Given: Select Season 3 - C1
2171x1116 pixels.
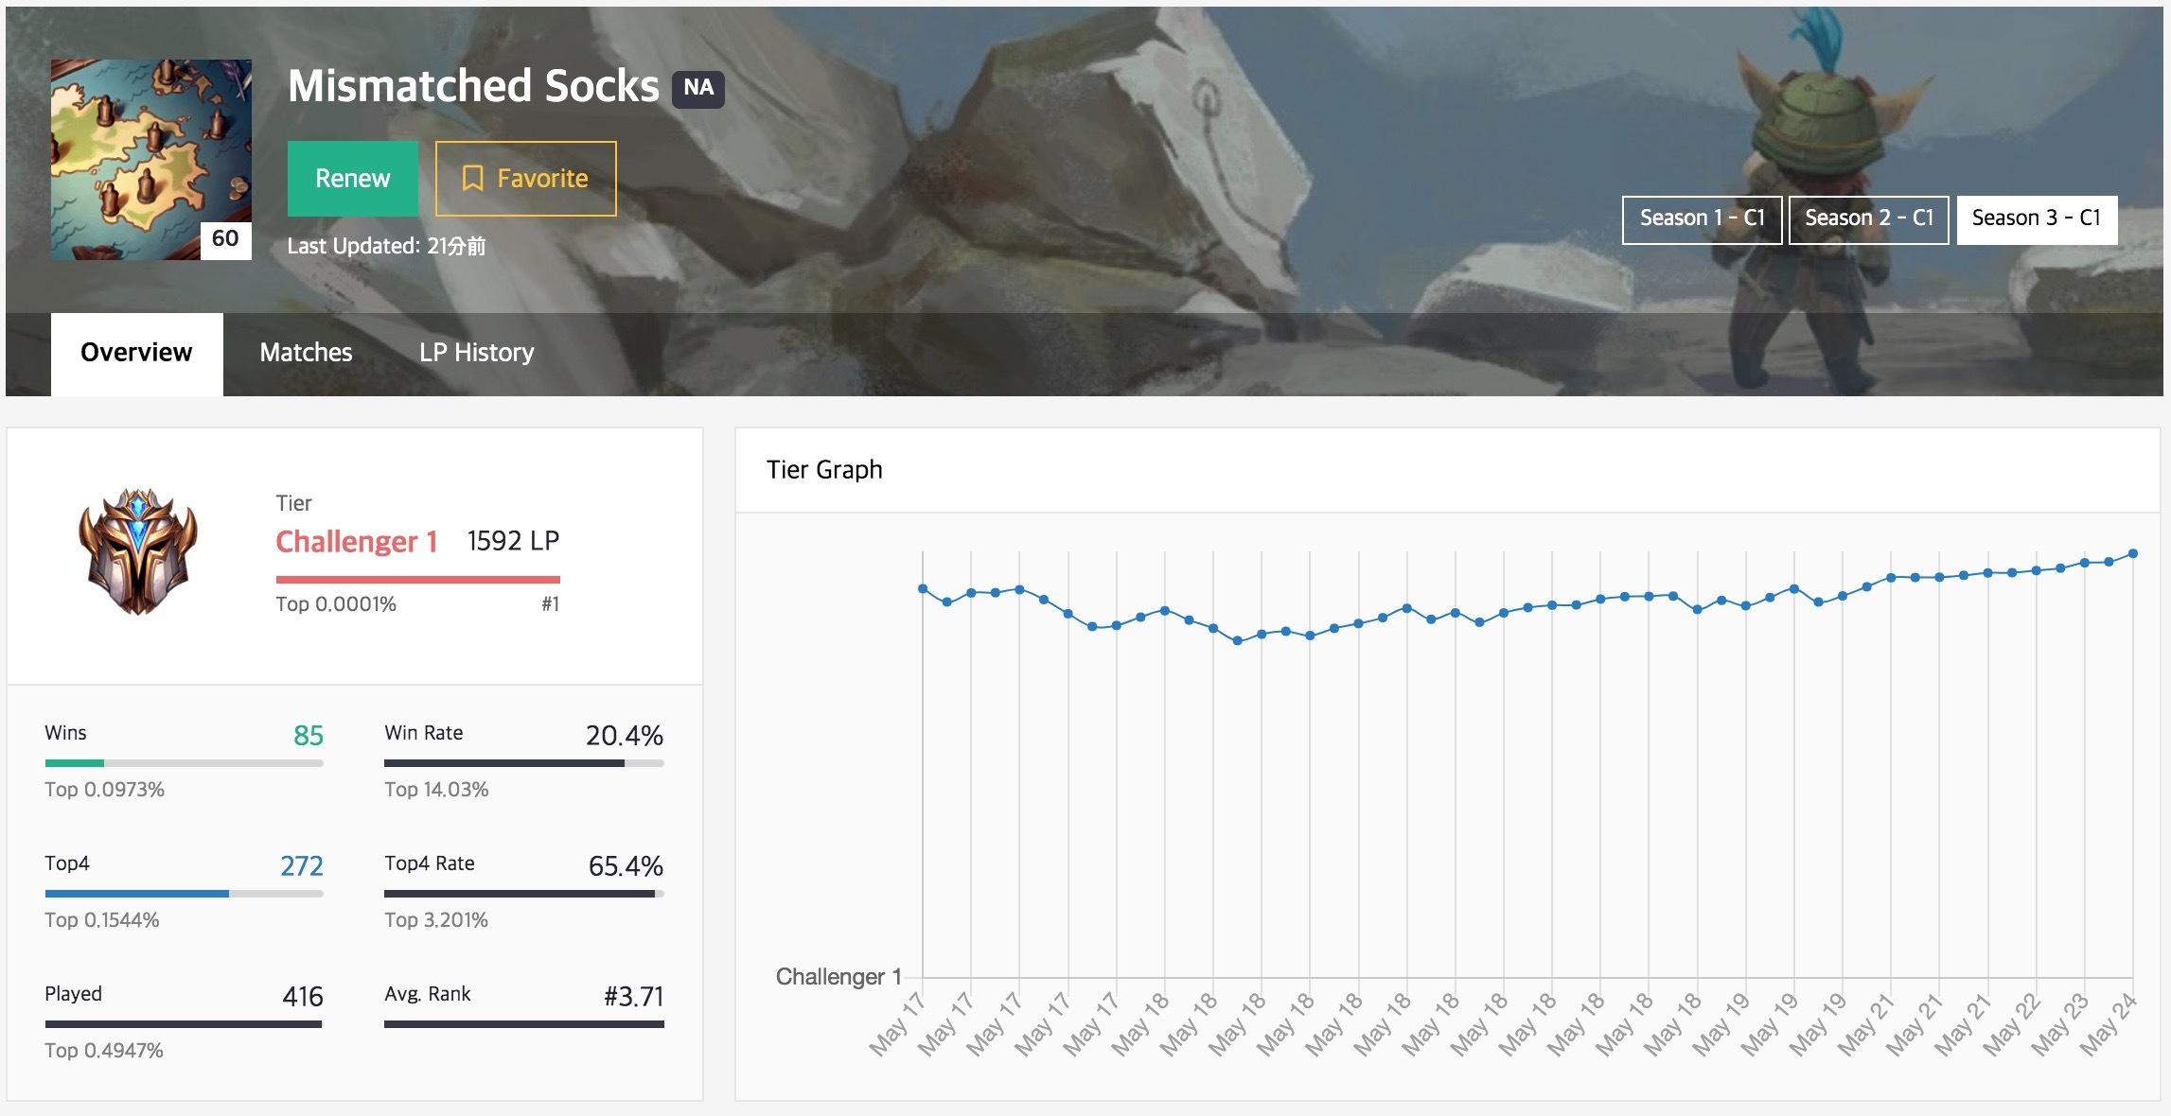Looking at the screenshot, I should [2037, 219].
